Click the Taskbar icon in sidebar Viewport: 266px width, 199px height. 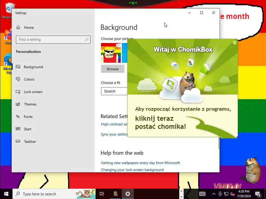click(18, 141)
